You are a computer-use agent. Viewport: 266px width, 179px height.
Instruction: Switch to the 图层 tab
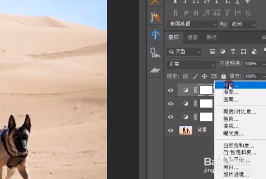[174, 37]
